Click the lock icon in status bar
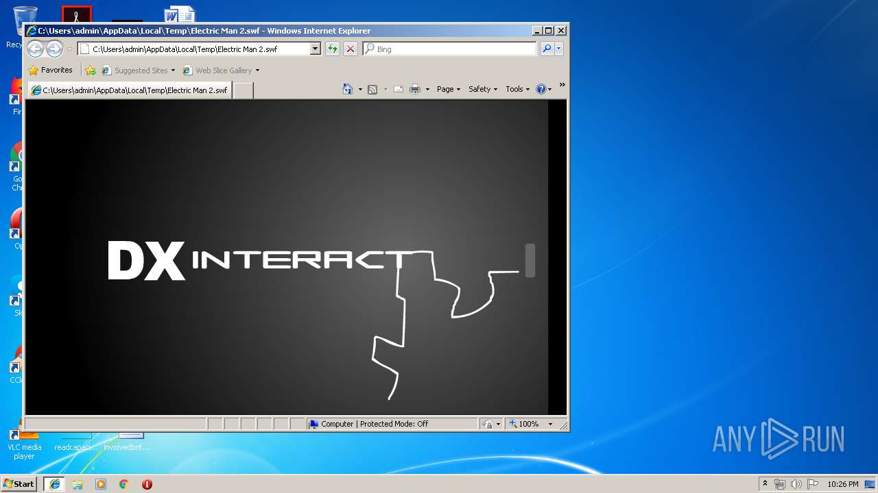 [x=487, y=424]
